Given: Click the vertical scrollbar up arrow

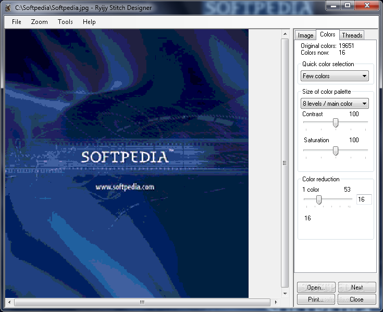Looking at the screenshot, I should click(x=285, y=34).
